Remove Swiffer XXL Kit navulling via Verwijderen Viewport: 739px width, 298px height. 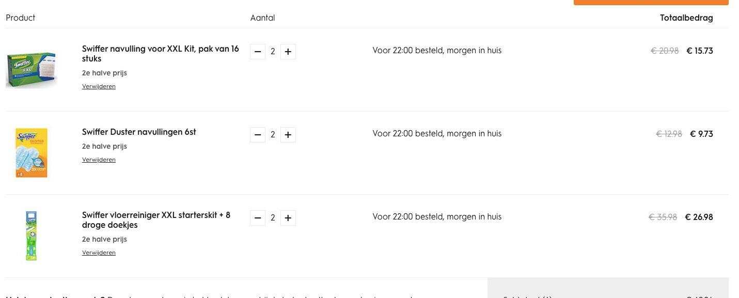coord(99,86)
